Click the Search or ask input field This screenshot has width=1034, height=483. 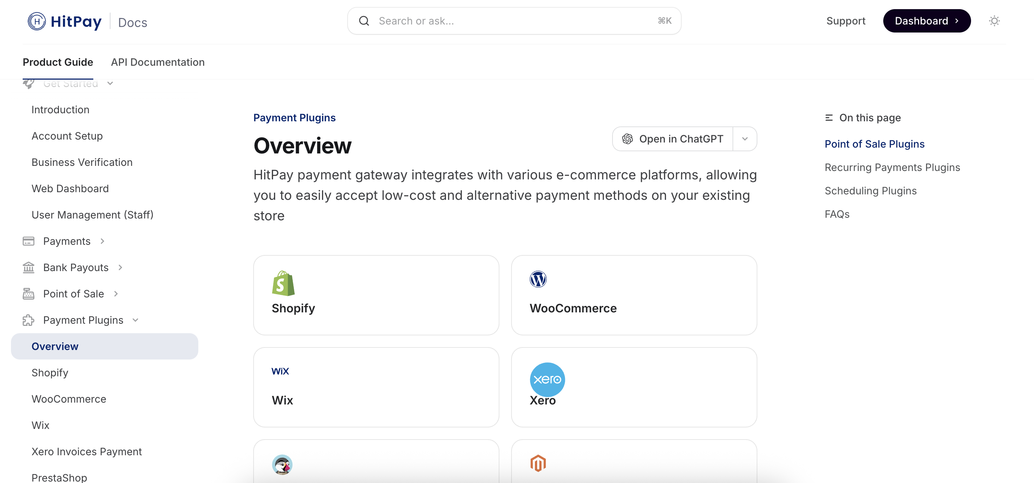[x=514, y=21]
